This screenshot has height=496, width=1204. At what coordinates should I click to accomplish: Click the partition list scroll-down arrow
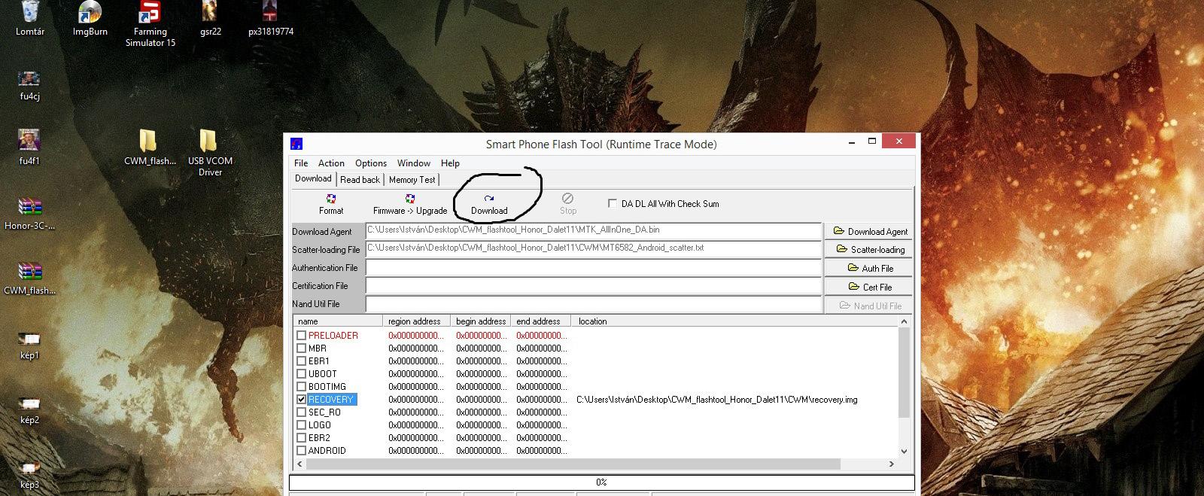click(904, 452)
